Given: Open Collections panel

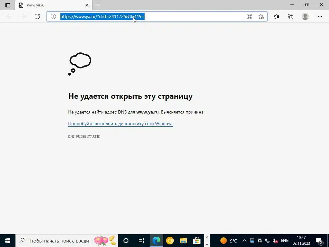Looking at the screenshot, I should [x=290, y=16].
